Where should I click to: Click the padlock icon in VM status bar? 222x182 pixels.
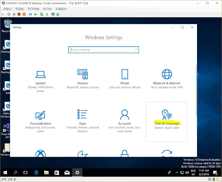coord(217,179)
